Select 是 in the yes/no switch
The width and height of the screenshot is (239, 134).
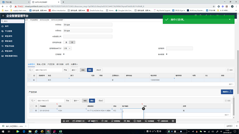coord(66,42)
